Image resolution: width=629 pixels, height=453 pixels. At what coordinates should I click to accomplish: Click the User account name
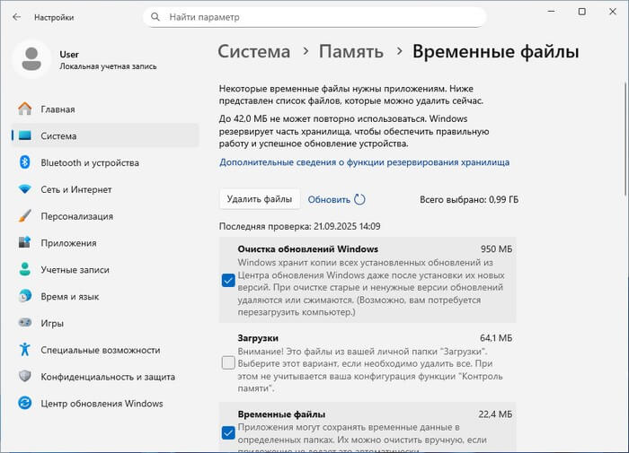click(x=69, y=54)
